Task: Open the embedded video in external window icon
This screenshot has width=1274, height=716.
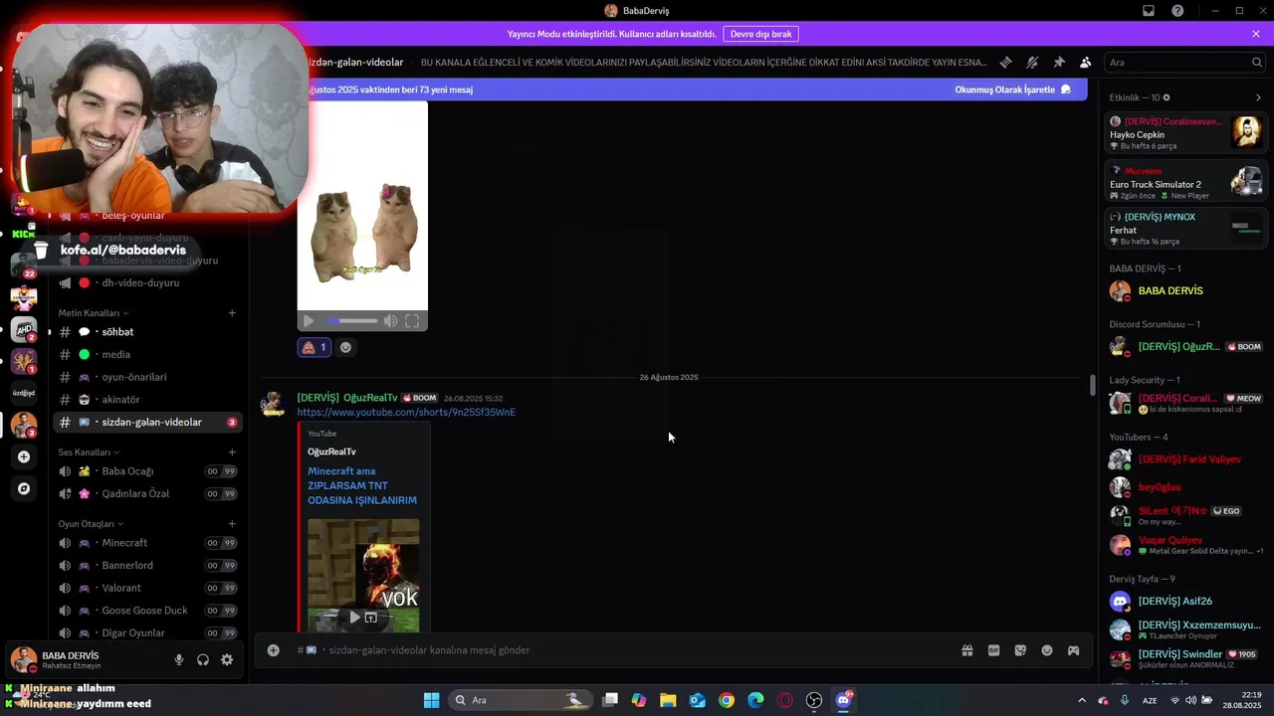Action: (x=371, y=618)
